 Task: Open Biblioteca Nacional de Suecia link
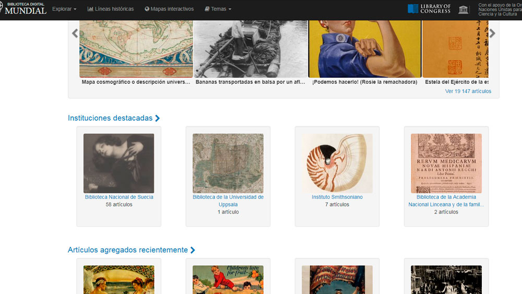click(119, 197)
